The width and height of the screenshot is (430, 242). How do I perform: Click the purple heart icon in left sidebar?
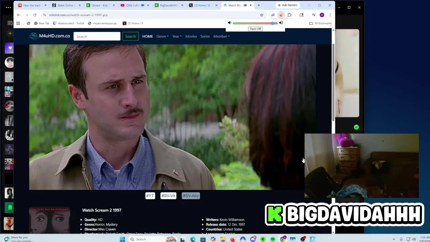coord(10,48)
